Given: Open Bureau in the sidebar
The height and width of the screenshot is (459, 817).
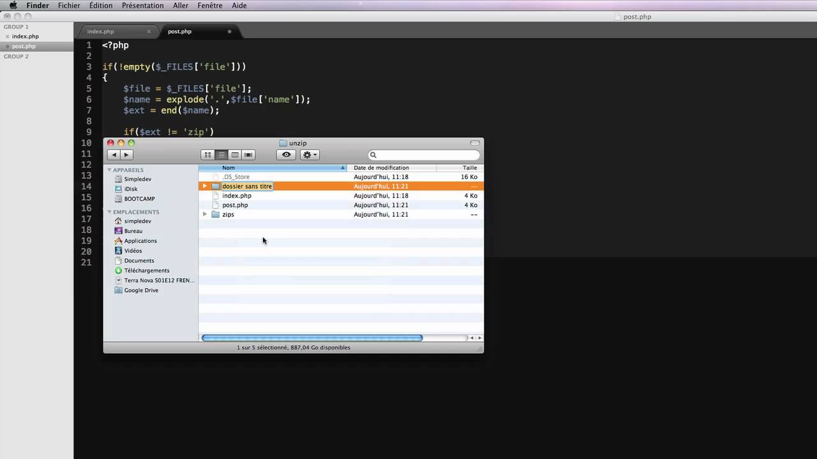Looking at the screenshot, I should point(133,231).
